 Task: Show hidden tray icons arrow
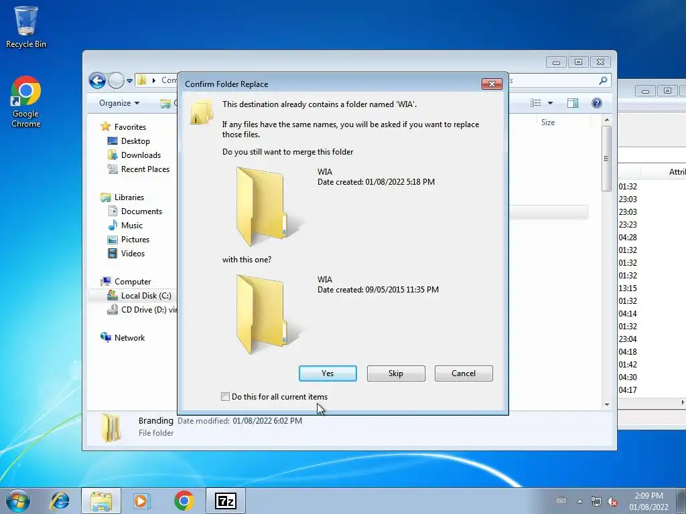[579, 501]
